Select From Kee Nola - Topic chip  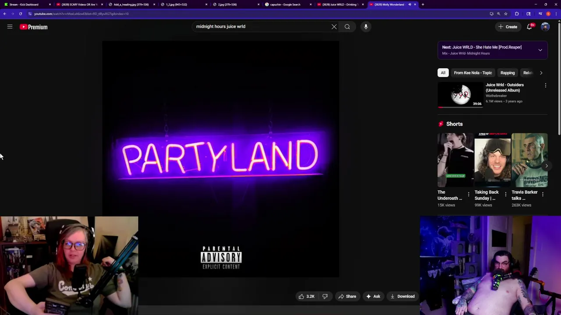(473, 73)
